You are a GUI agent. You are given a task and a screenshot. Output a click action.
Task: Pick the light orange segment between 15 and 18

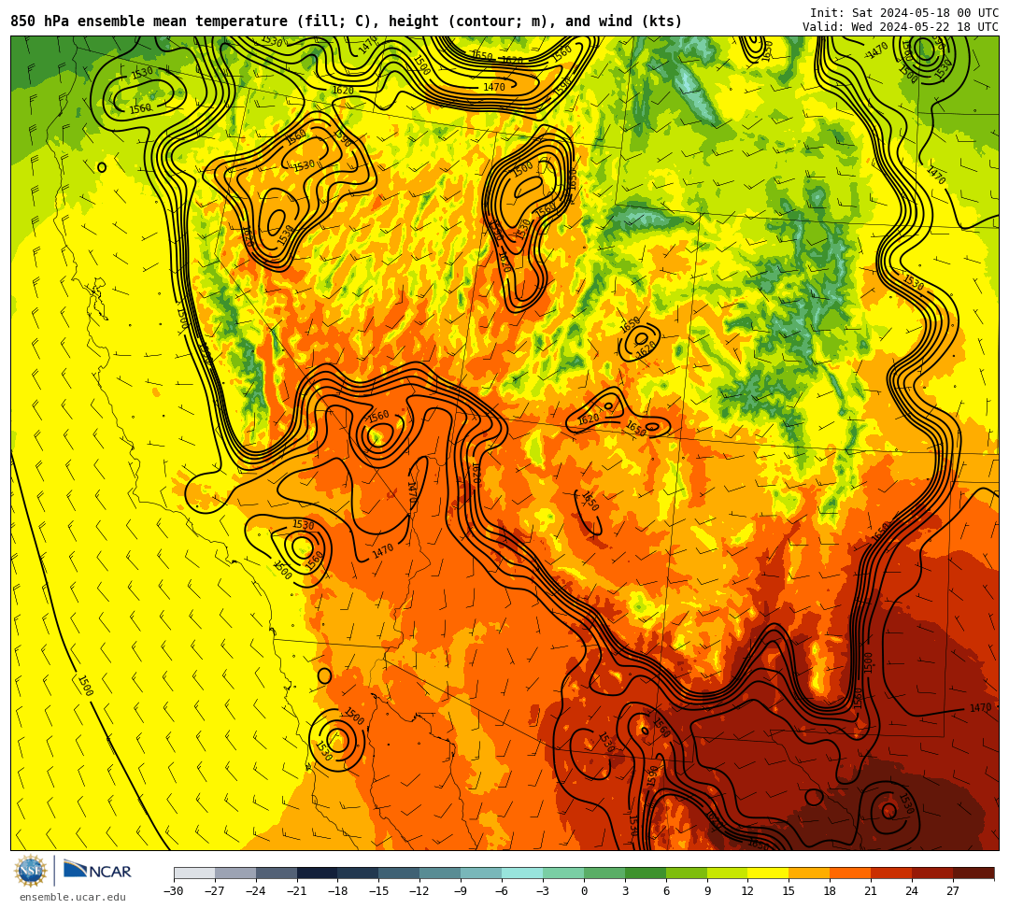click(809, 873)
